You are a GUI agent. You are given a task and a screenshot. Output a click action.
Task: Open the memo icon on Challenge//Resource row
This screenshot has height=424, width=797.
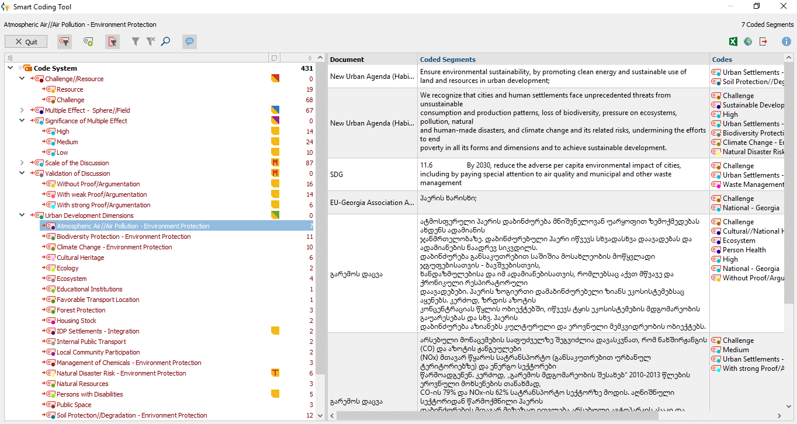(275, 79)
